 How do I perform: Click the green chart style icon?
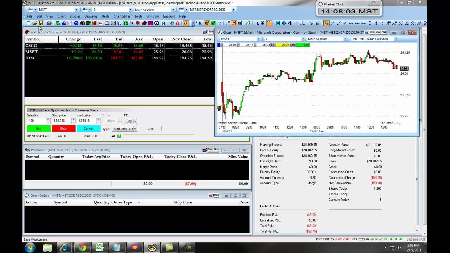(213, 23)
